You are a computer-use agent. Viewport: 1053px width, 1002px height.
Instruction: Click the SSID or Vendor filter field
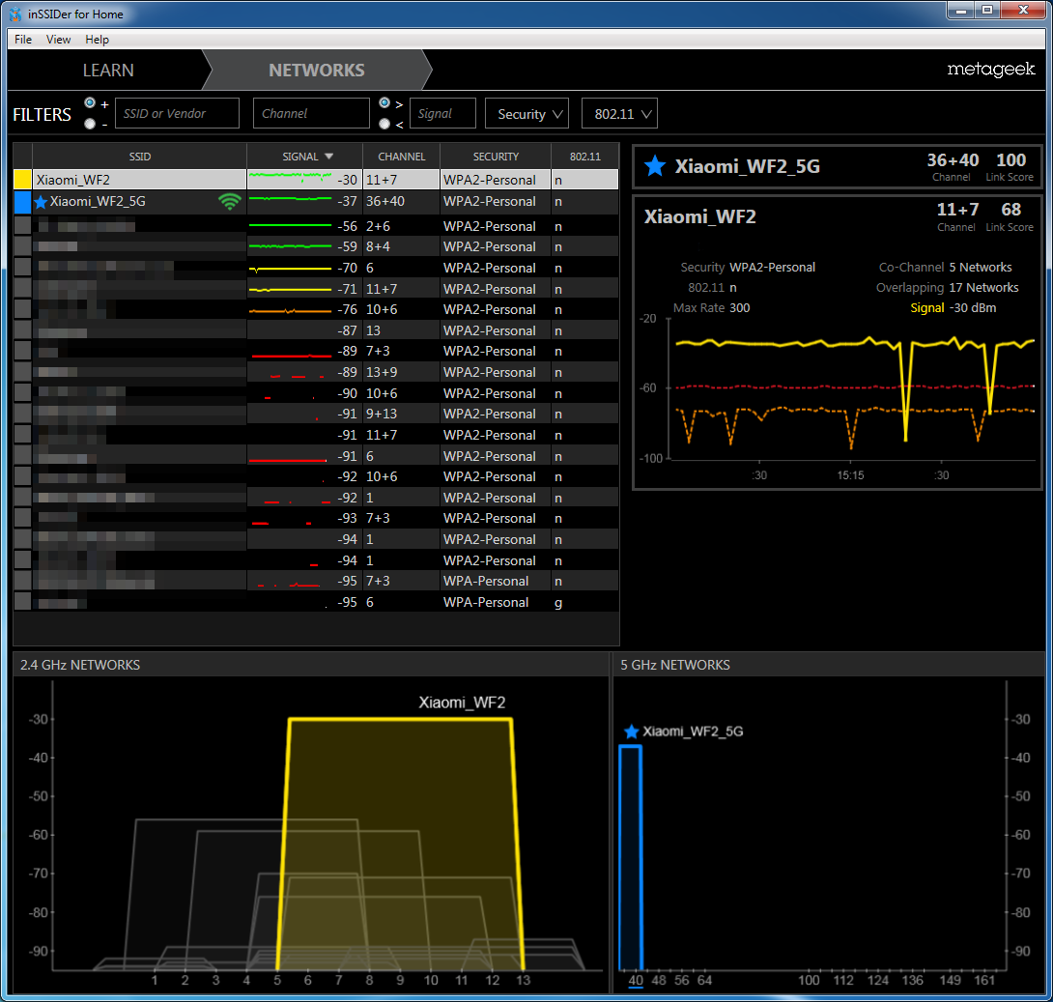[178, 113]
